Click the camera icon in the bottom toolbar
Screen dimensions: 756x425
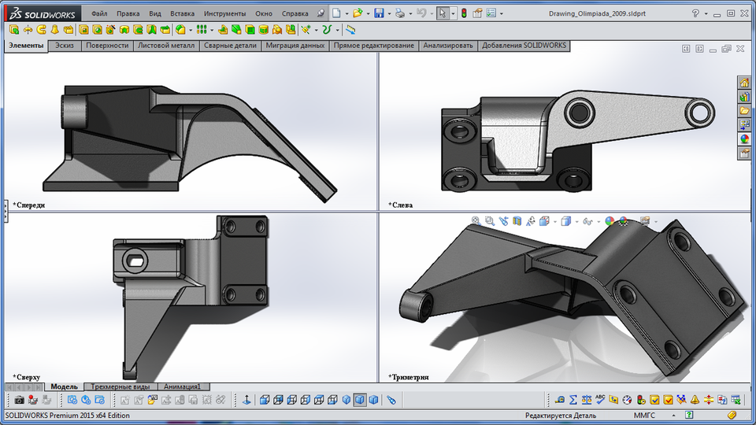click(20, 400)
